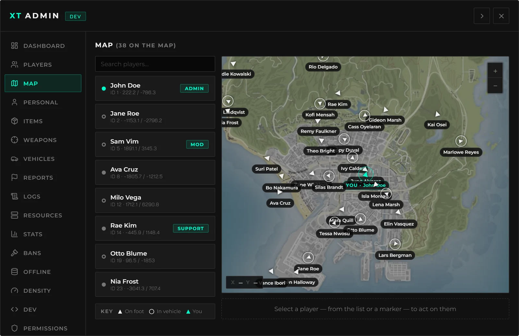Select Nia Frost in the player list

[155, 284]
